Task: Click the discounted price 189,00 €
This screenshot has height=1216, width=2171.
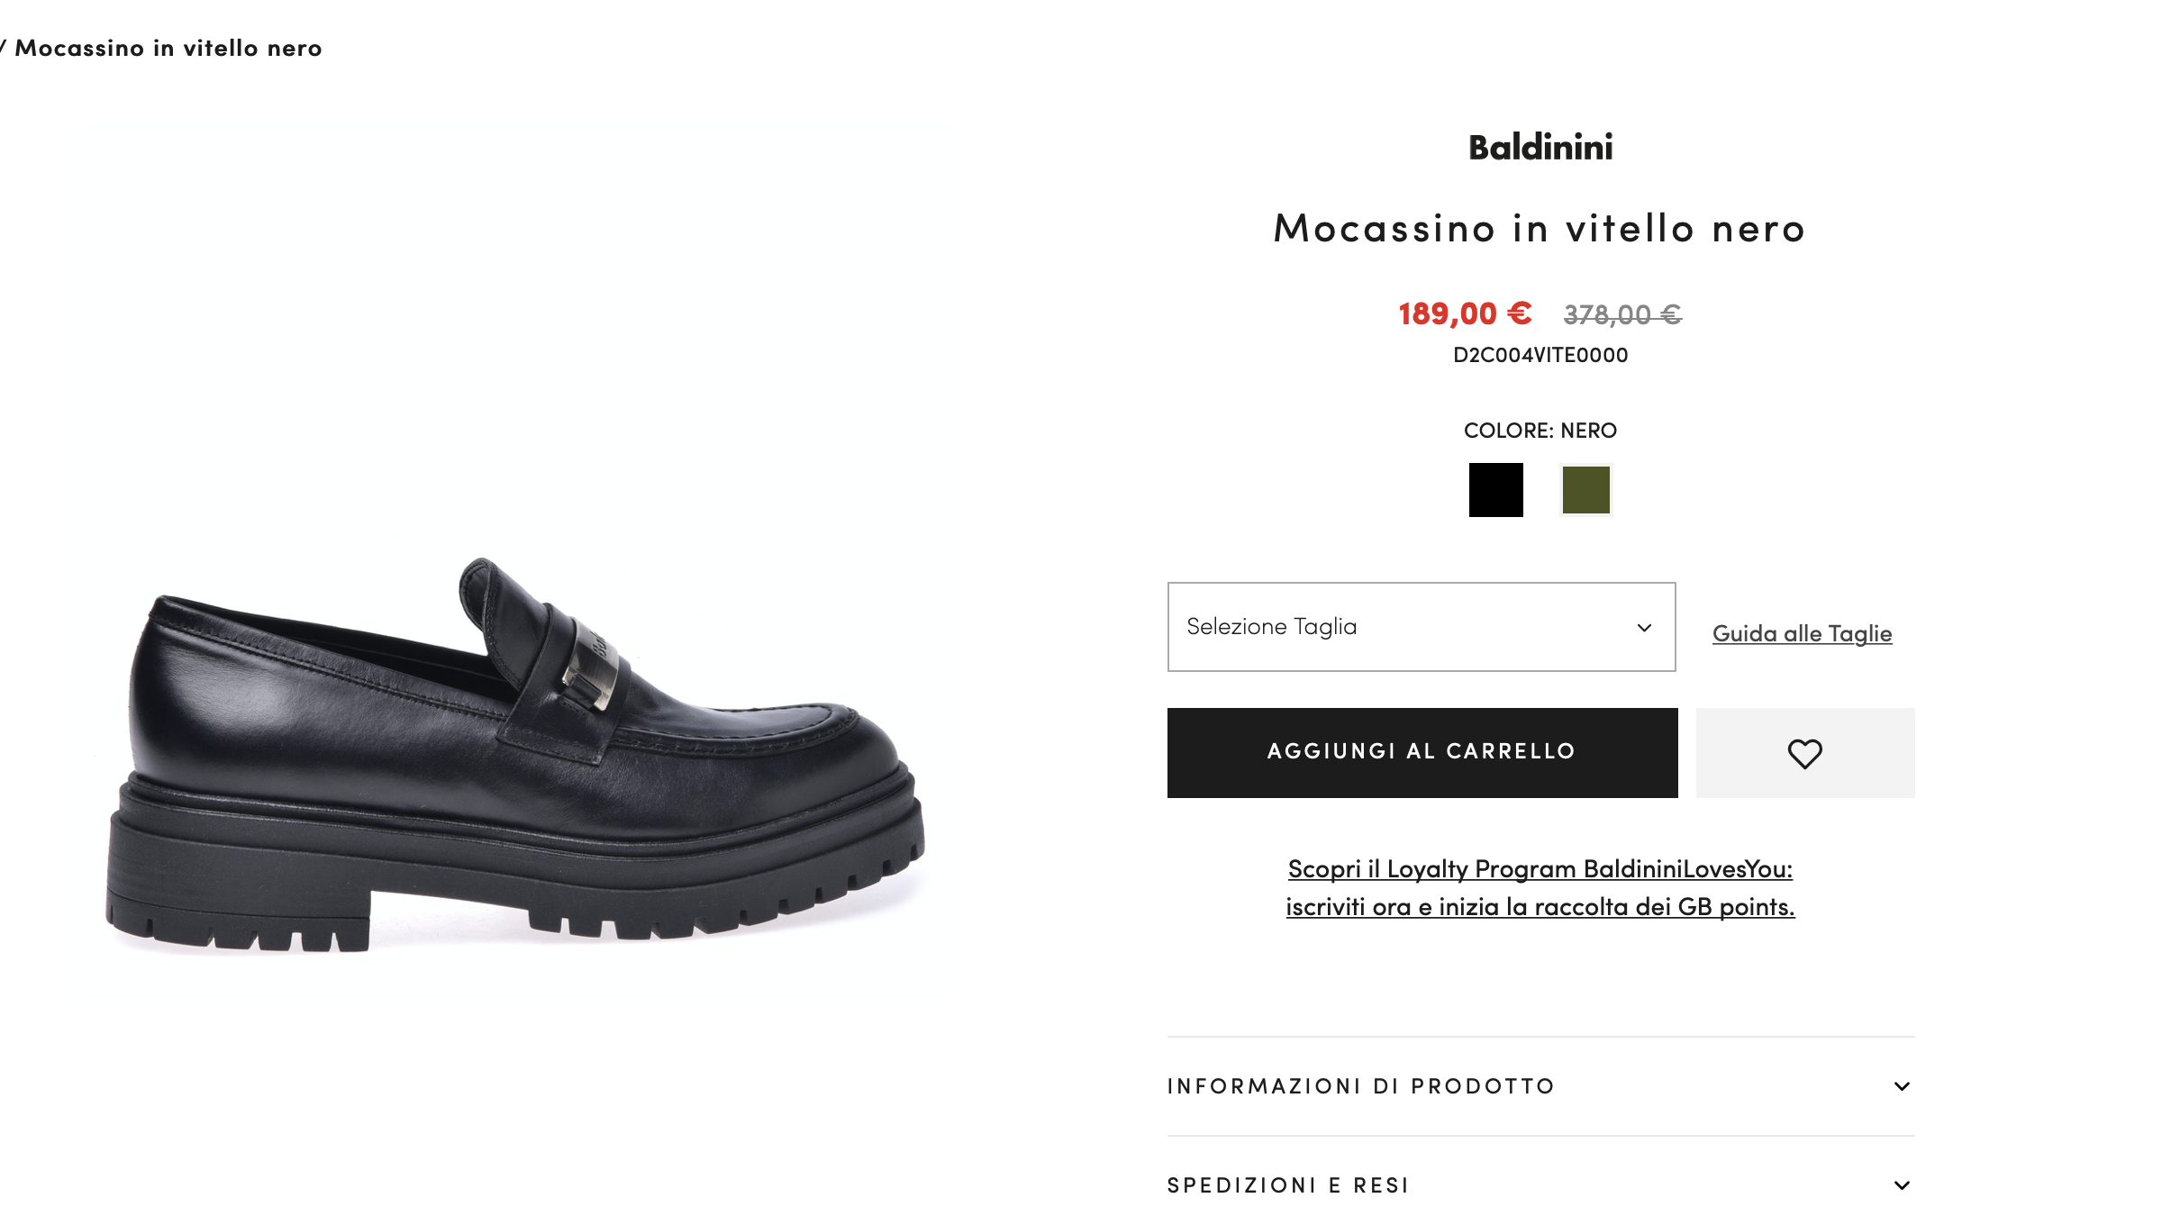Action: pos(1465,313)
